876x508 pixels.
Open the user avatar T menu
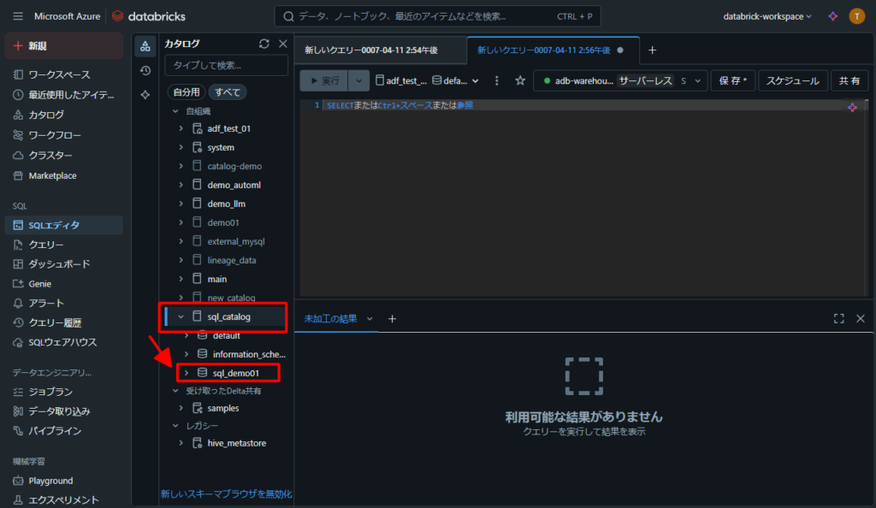click(856, 16)
